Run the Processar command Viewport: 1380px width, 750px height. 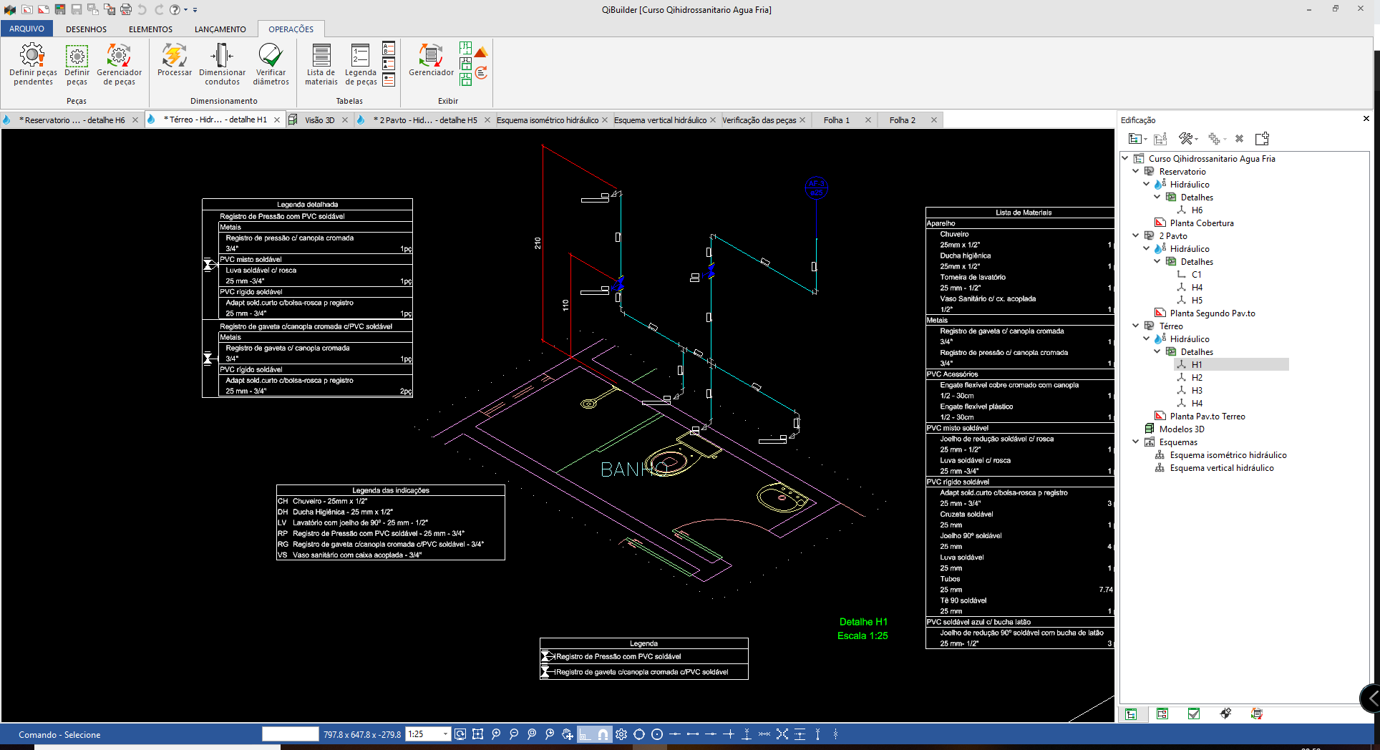174,60
